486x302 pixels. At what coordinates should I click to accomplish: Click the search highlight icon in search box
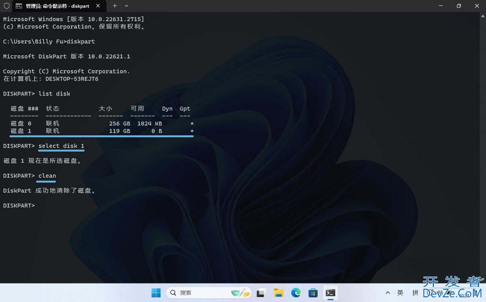pyautogui.click(x=240, y=292)
